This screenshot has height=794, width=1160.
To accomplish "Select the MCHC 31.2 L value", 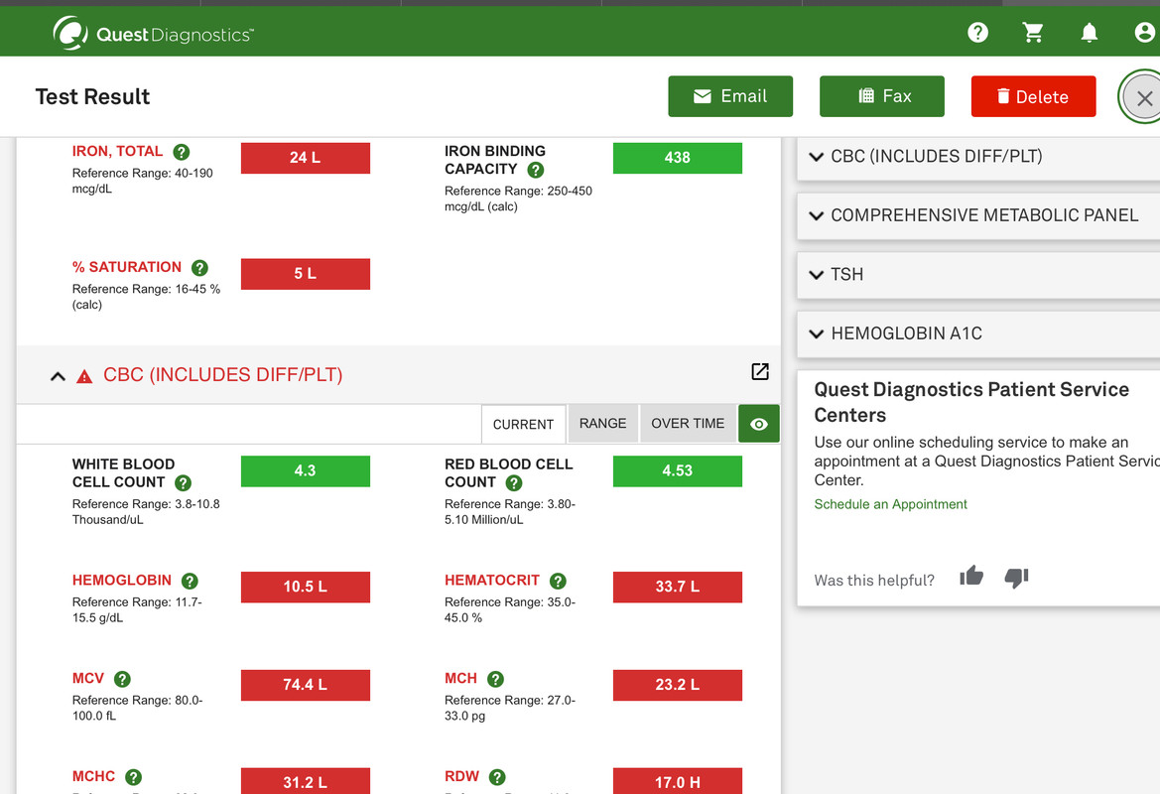I will [x=306, y=781].
